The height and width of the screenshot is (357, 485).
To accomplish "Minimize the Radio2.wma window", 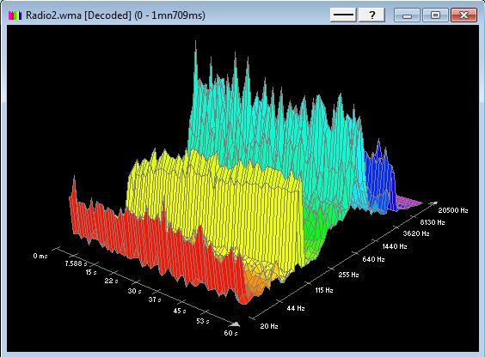I will 407,15.
